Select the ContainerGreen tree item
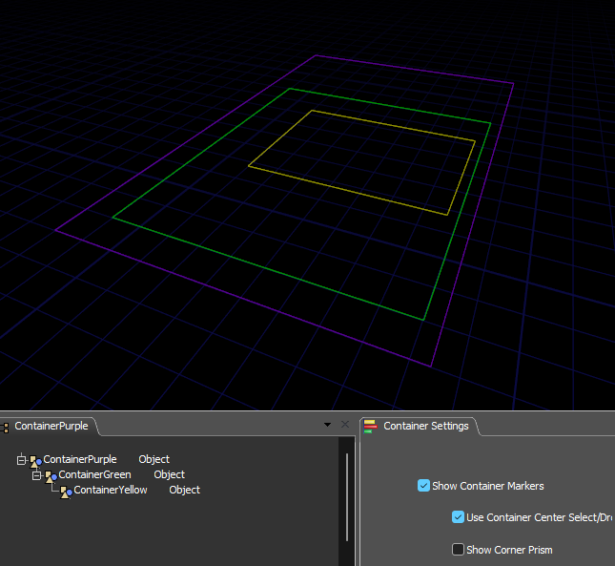The width and height of the screenshot is (615, 566). [94, 474]
